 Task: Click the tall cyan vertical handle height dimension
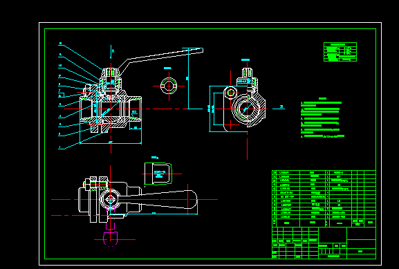[x=188, y=78]
